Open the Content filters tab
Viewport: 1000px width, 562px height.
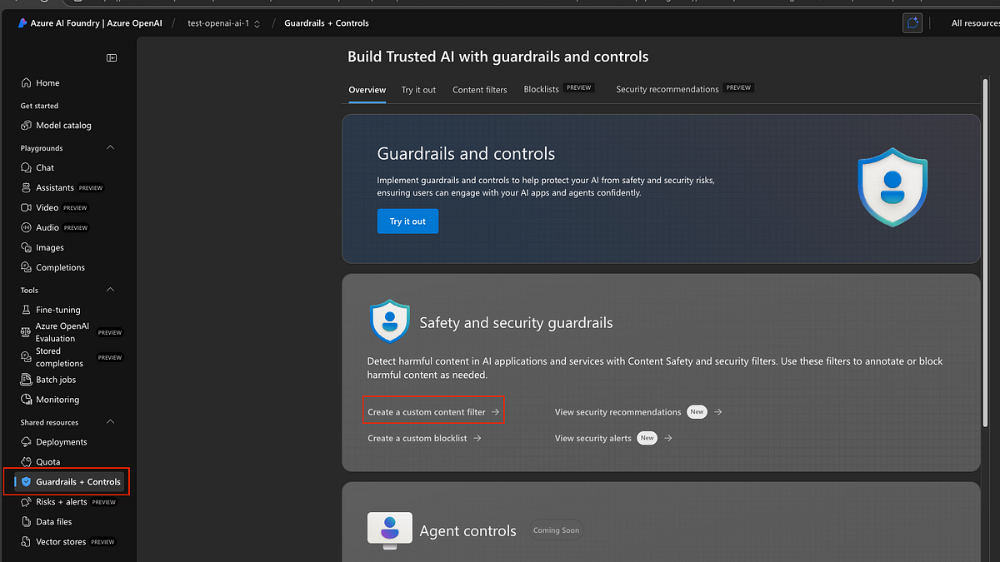(480, 90)
